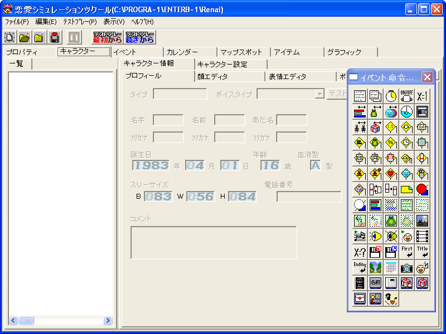Click the コメント text box
This screenshot has width=446, height=334.
[214, 242]
